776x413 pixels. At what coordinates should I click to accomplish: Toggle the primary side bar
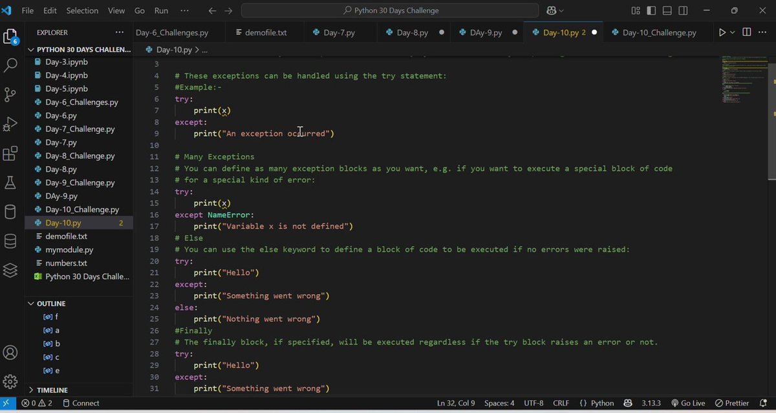[651, 11]
